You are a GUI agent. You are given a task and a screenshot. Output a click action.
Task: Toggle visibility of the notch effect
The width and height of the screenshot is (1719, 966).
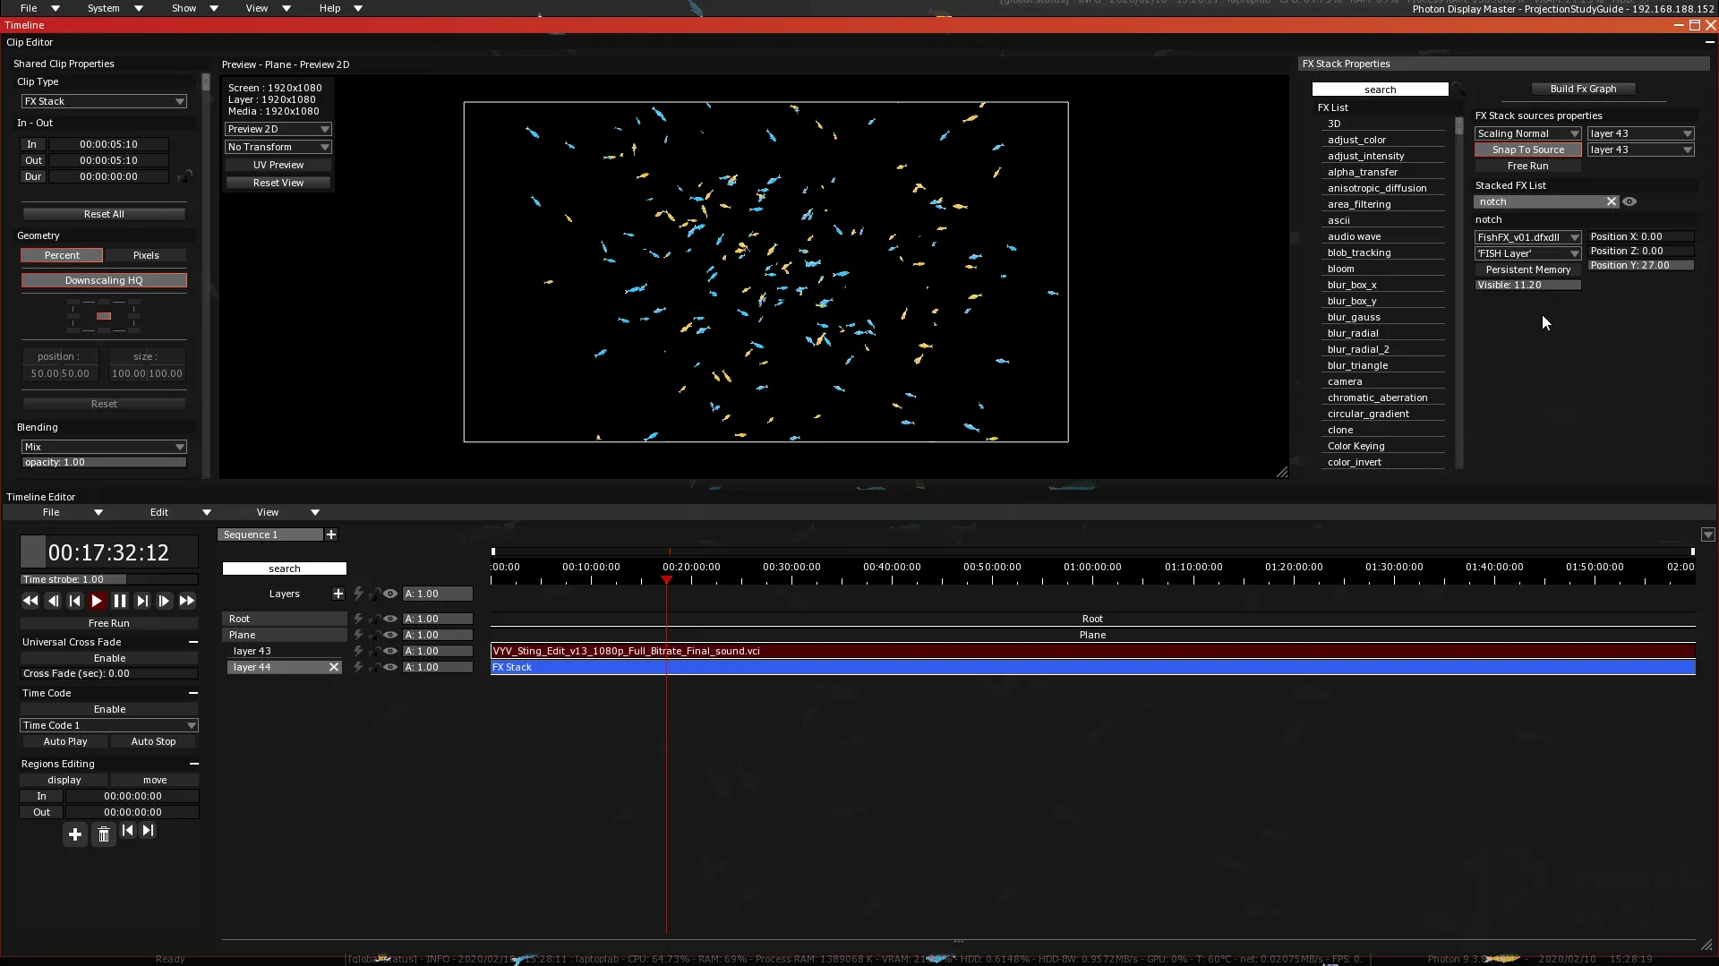(x=1629, y=201)
